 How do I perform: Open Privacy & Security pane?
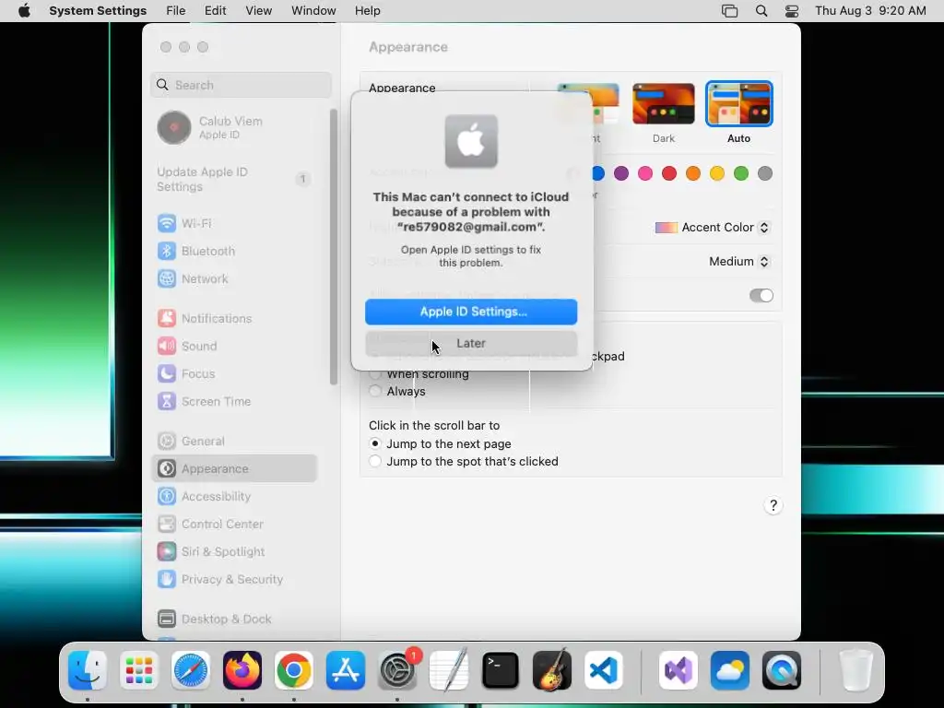234,580
